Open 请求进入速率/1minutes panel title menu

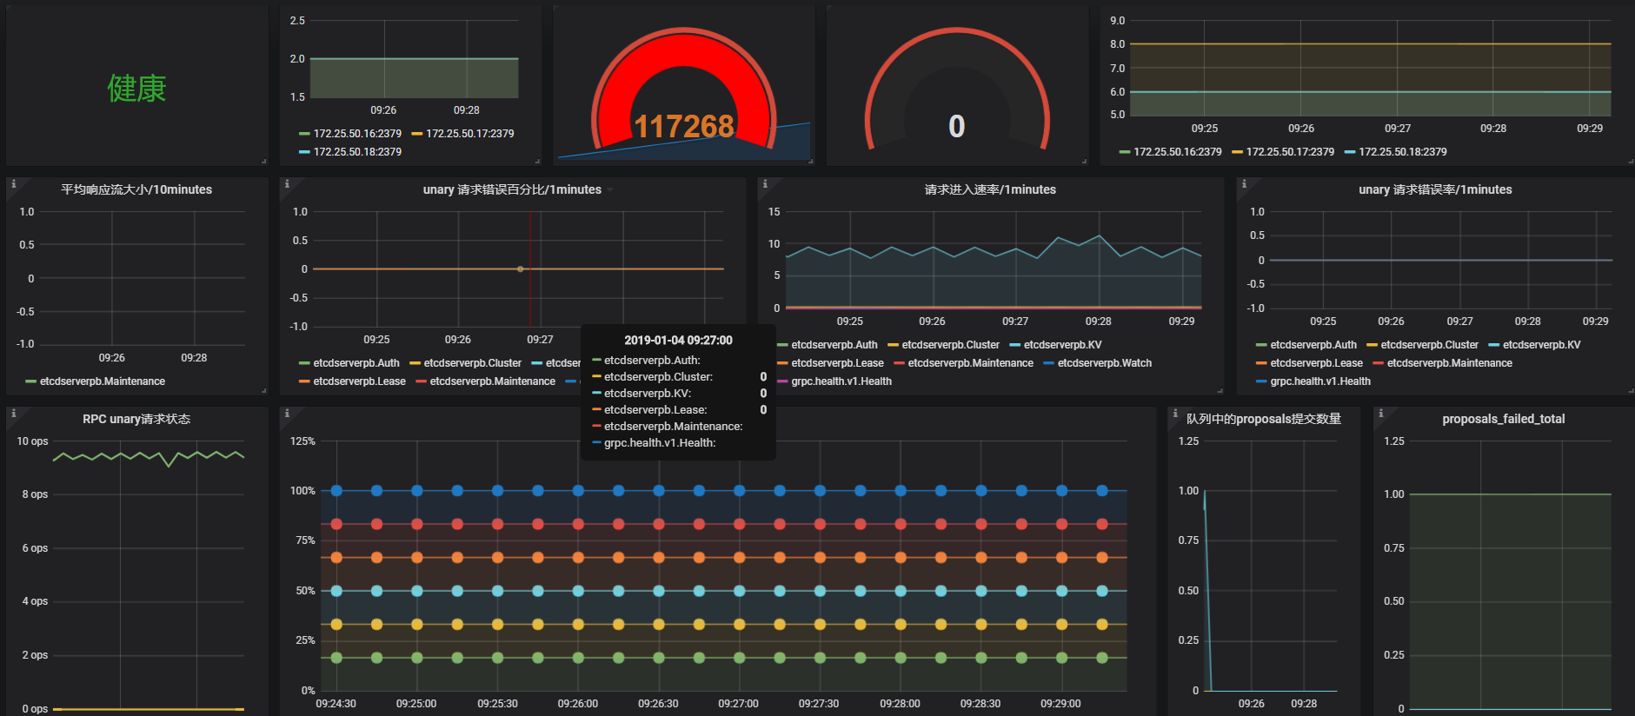990,189
